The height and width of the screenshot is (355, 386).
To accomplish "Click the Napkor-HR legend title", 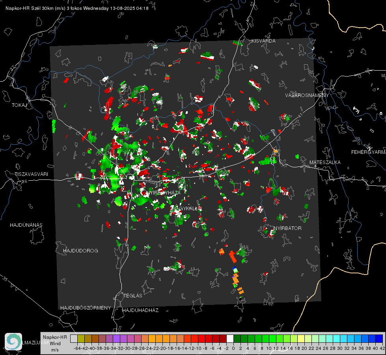I will pos(55,337).
